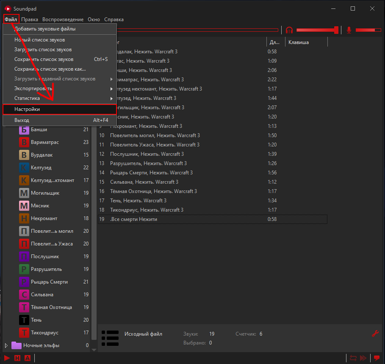Open the Файл menu
The width and height of the screenshot is (385, 364).
[x=11, y=19]
